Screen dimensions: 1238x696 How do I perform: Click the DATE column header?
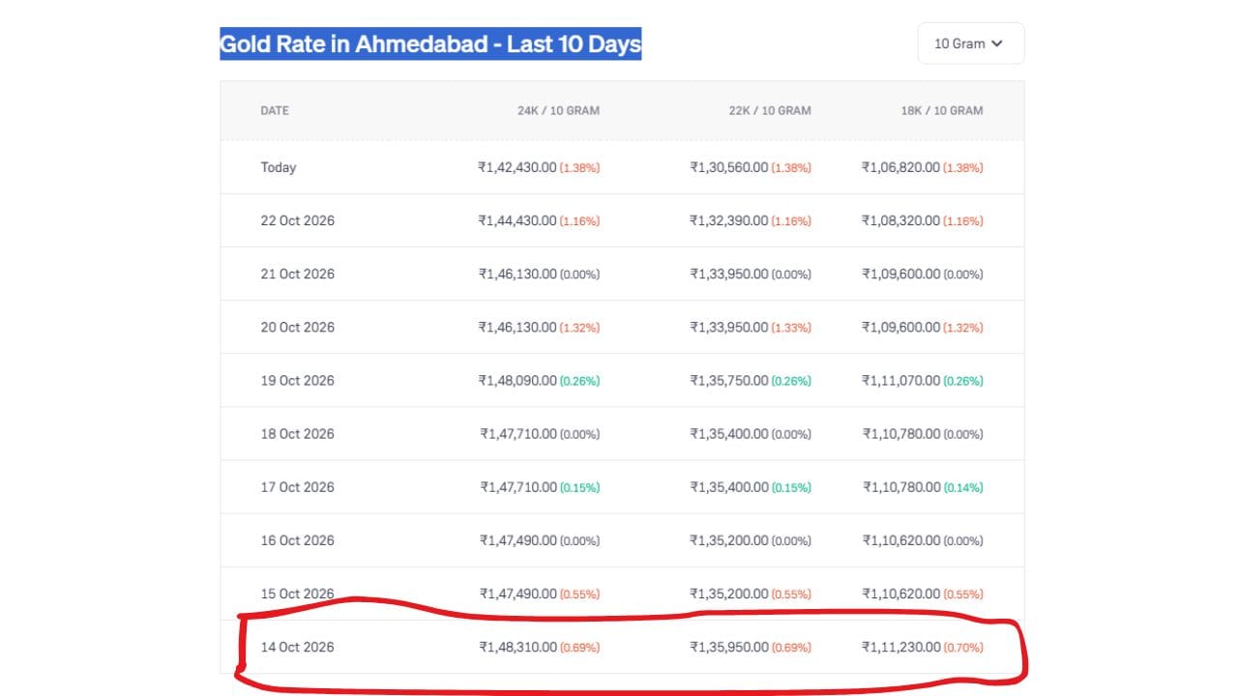click(x=275, y=110)
